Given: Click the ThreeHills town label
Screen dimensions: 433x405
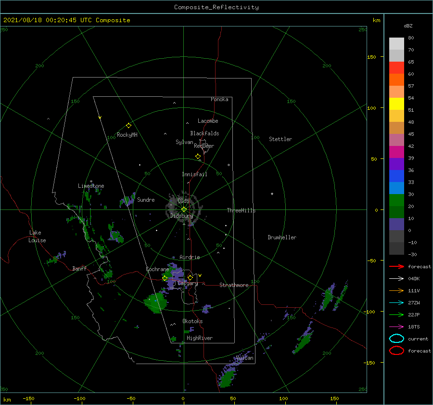Looking at the screenshot, I should click(x=241, y=210).
